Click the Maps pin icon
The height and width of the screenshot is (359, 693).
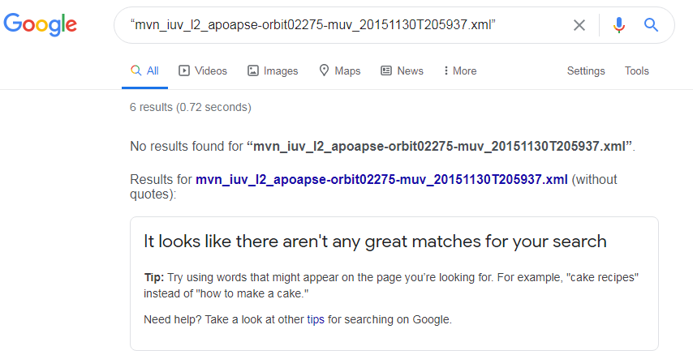[x=324, y=71]
